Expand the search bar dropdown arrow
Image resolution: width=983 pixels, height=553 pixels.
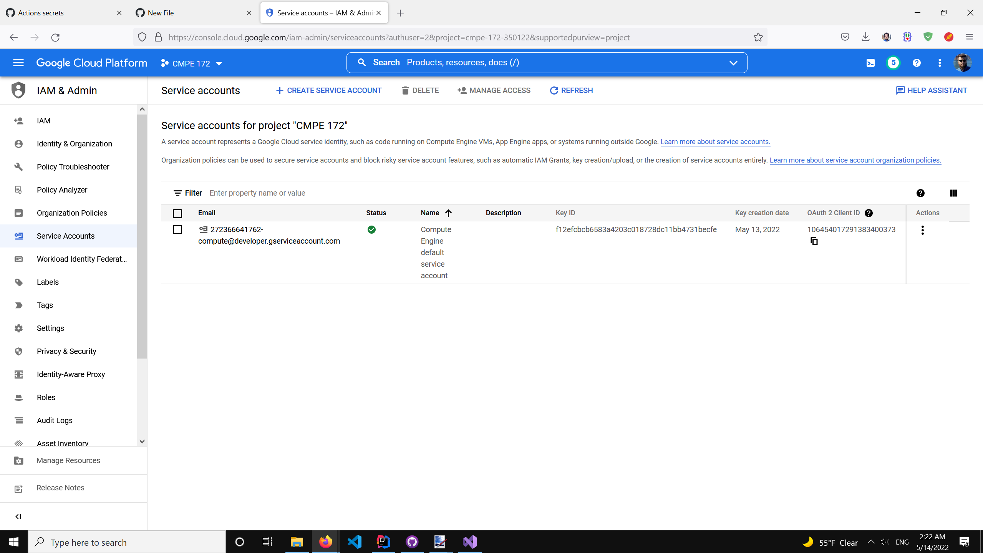[x=733, y=63]
